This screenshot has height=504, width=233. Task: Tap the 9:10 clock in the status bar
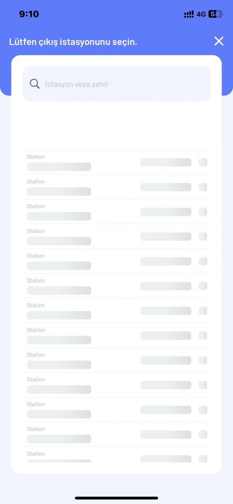pos(29,14)
